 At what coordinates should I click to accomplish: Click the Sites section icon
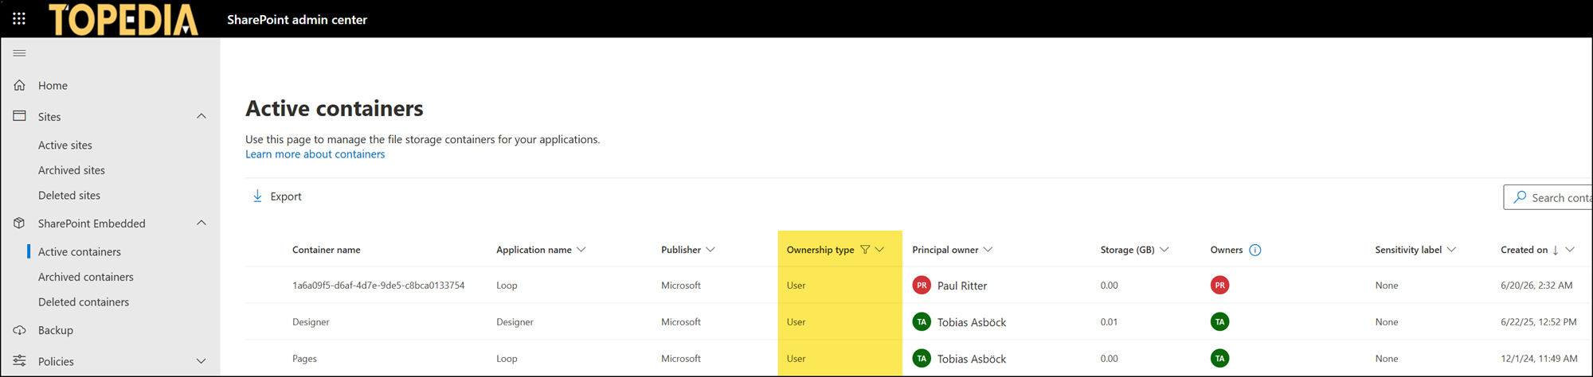(x=20, y=116)
